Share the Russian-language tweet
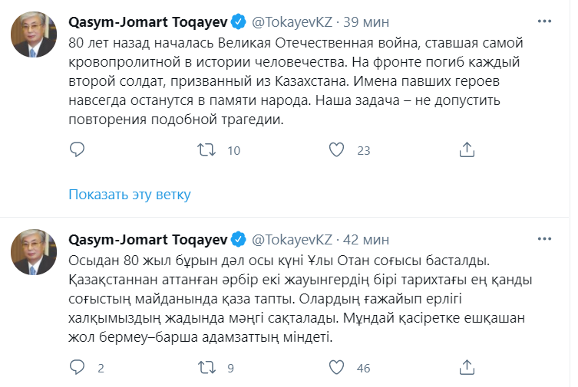 tap(466, 150)
